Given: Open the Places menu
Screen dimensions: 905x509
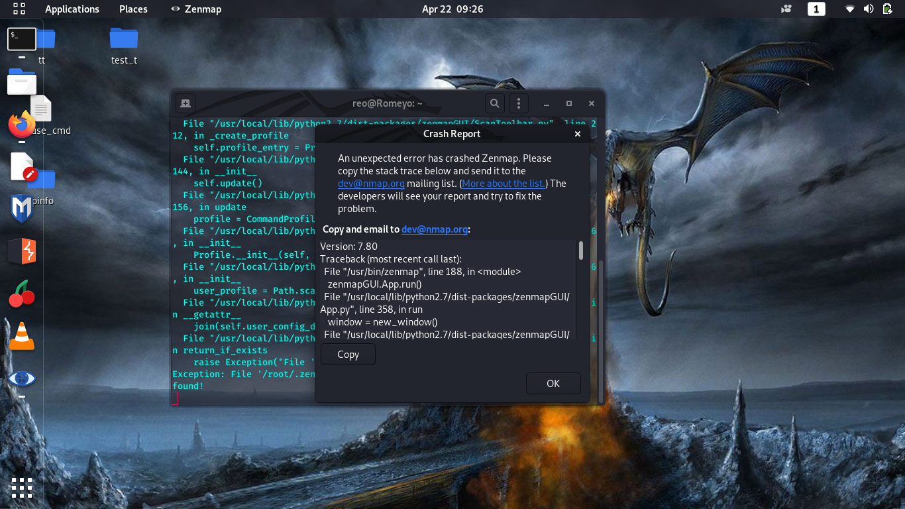Looking at the screenshot, I should 133,9.
